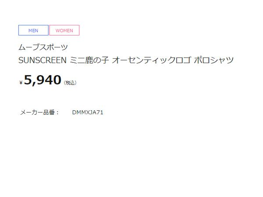Click the digits 71 in product code
Viewport: 263px width, 197px height.
click(100, 112)
